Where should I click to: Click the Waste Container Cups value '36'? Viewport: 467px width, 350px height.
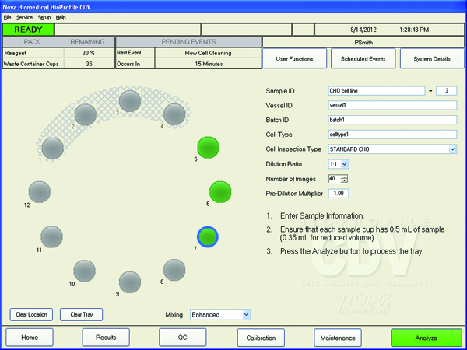pyautogui.click(x=89, y=64)
